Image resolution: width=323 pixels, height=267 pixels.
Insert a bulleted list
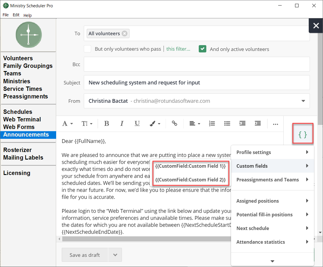pyautogui.click(x=227, y=123)
